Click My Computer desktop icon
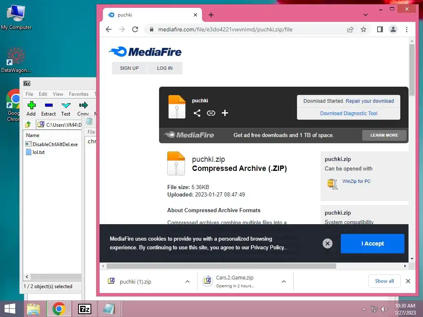This screenshot has height=317, width=423. (x=16, y=17)
